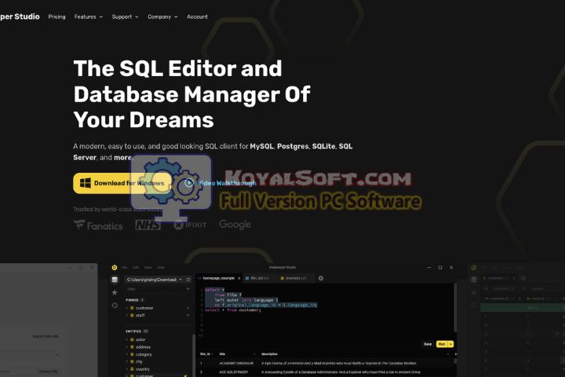Viewport: 565px width, 377px height.
Task: Expand the pinned staff table
Action: 127,315
